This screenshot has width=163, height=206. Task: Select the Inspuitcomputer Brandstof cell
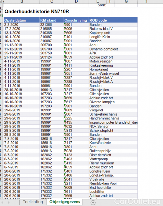113,122
